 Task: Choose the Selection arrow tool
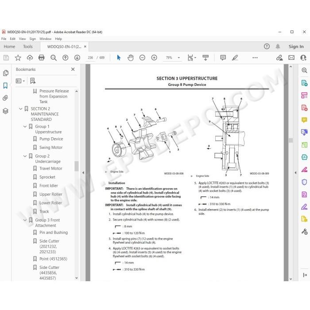pos(119,58)
